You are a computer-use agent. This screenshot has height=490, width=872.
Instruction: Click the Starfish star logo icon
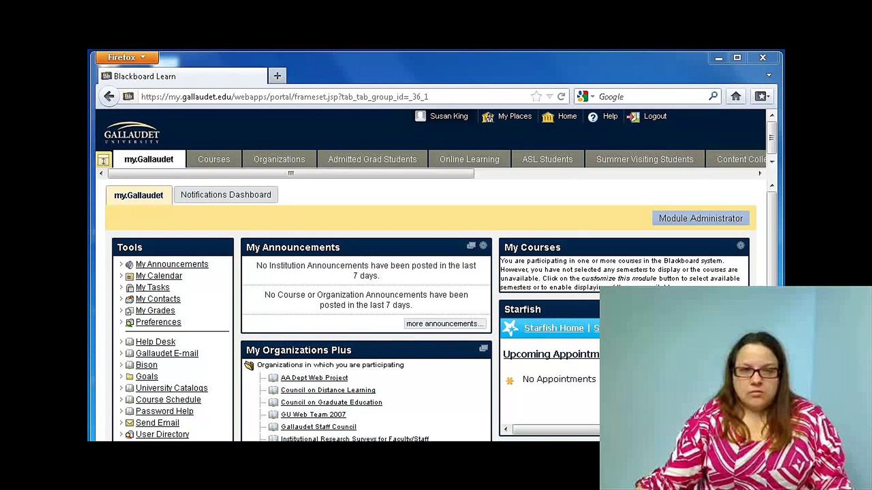[511, 328]
